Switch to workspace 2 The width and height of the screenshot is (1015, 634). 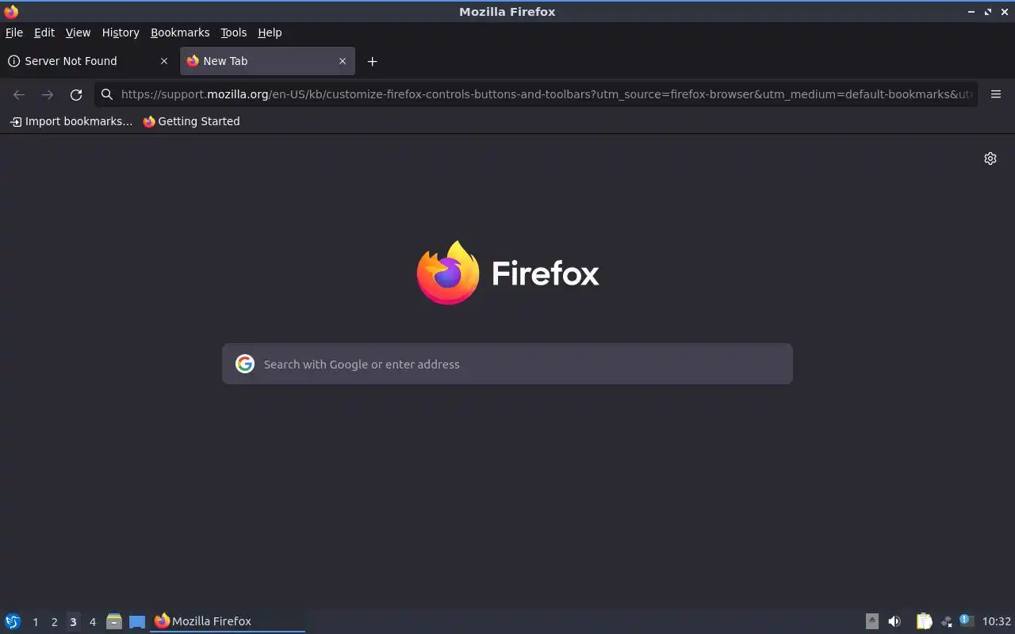(x=54, y=621)
